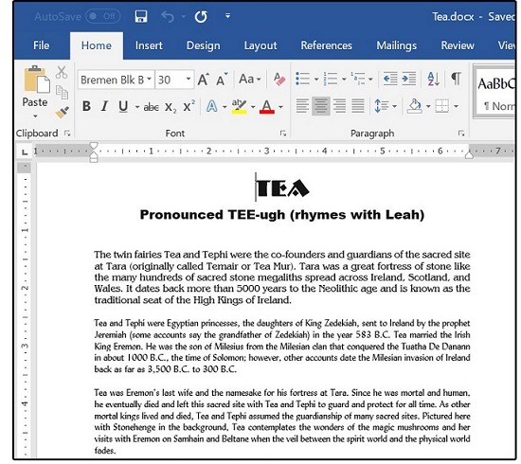
Task: Toggle Show/Hide paragraph marks
Action: coord(457,79)
